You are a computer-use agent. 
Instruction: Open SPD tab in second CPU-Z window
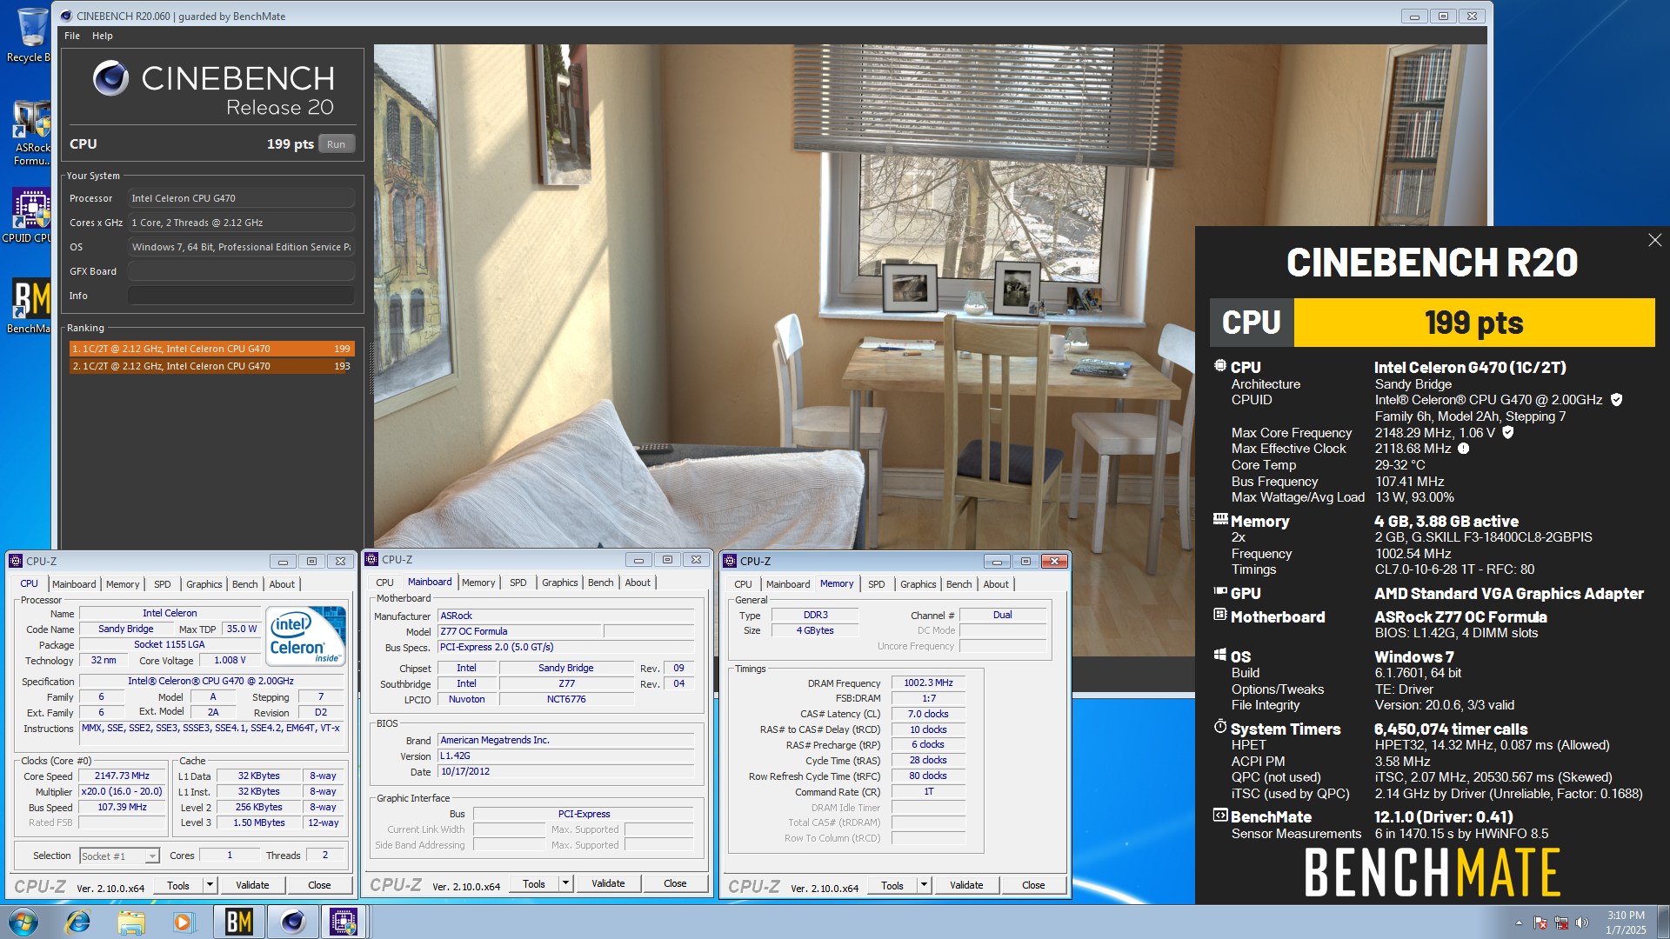pos(518,583)
